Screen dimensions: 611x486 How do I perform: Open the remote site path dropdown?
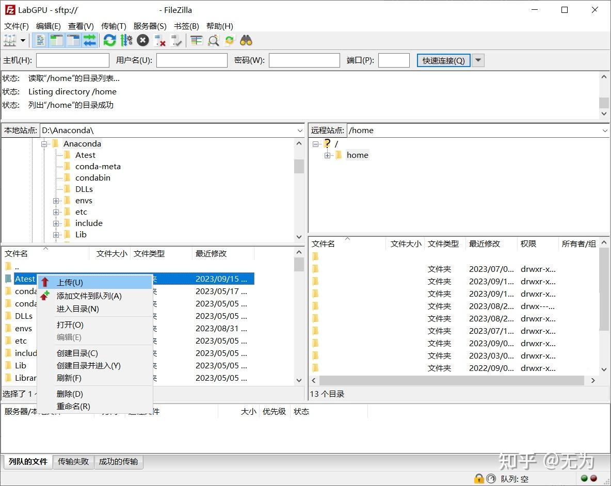click(604, 131)
